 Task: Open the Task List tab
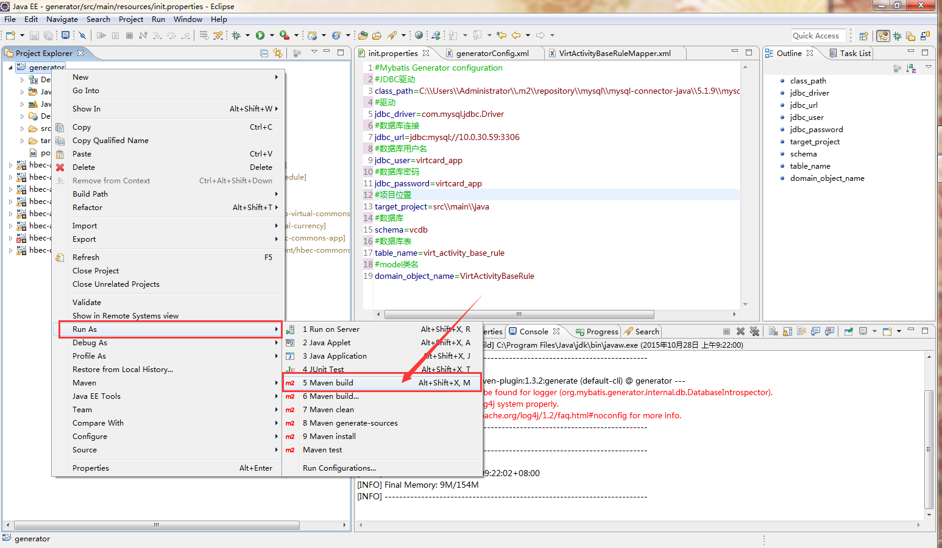850,54
